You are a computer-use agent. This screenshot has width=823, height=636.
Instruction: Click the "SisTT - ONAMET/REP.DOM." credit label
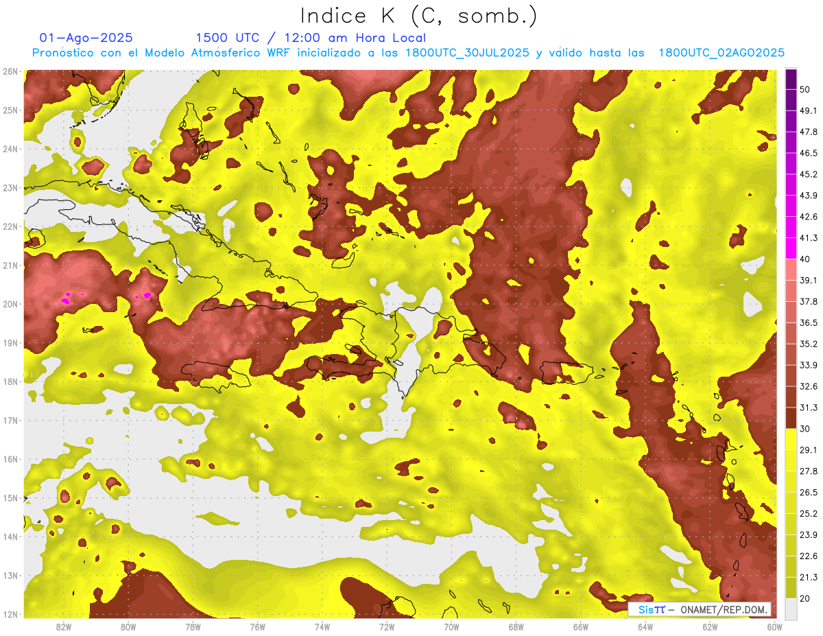(x=700, y=609)
